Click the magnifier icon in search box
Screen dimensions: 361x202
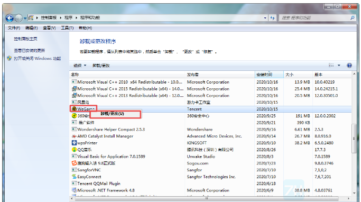(352, 18)
